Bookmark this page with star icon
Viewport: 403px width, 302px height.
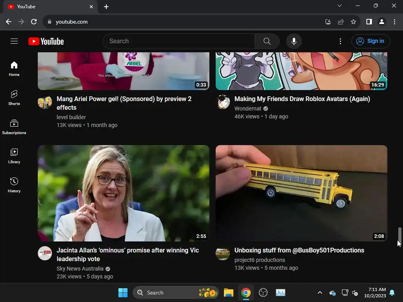coord(353,22)
